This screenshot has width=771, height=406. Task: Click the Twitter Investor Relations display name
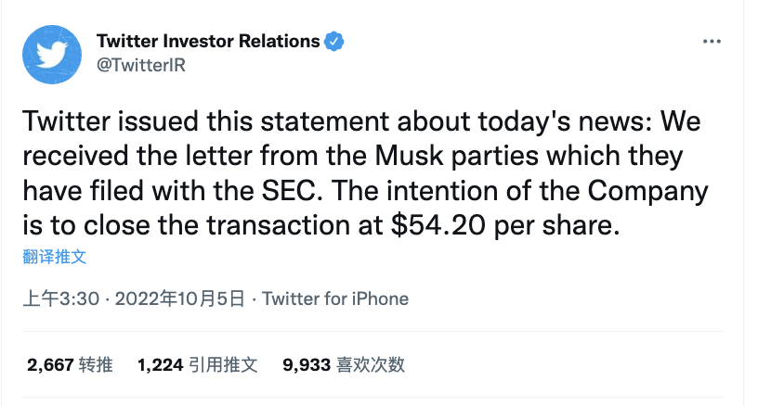pyautogui.click(x=208, y=41)
